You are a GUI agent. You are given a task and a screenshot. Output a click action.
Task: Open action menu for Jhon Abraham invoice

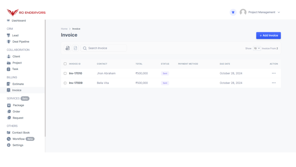[x=273, y=73]
